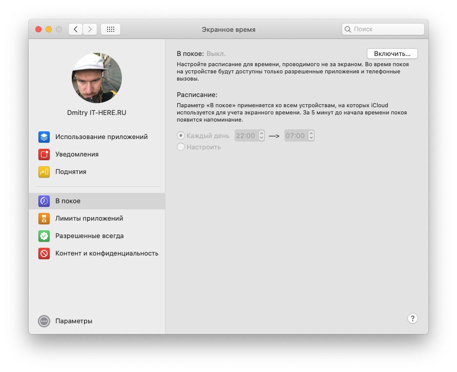The height and width of the screenshot is (372, 457).
Task: Click the orange hourglass Лимиты приложений icon
Action: tap(44, 219)
